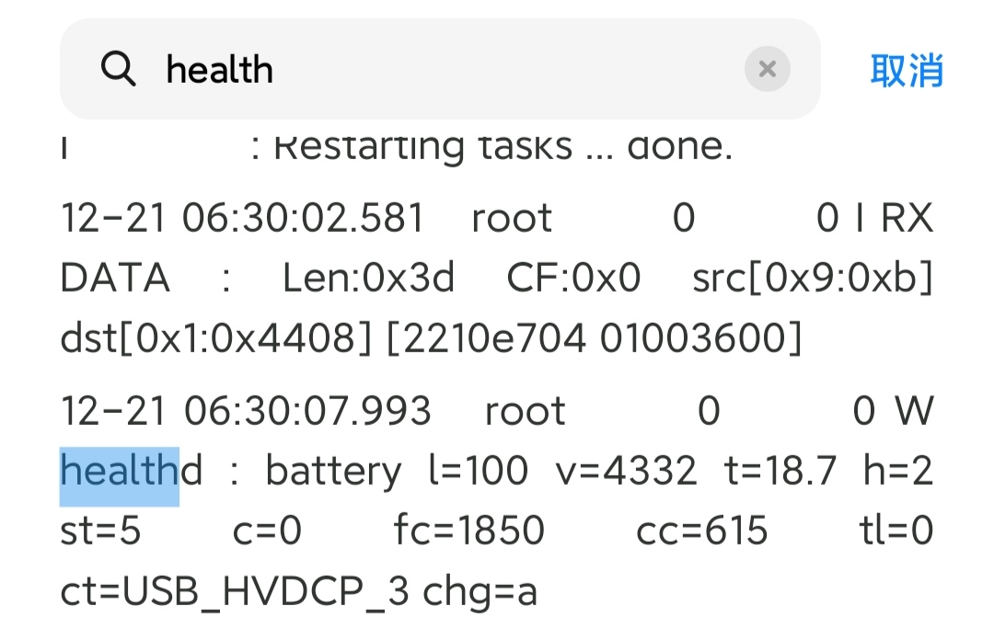Image resolution: width=994 pixels, height=629 pixels.
Task: Tap the 'src[0x9:0xb]' text
Action: pyautogui.click(x=813, y=278)
